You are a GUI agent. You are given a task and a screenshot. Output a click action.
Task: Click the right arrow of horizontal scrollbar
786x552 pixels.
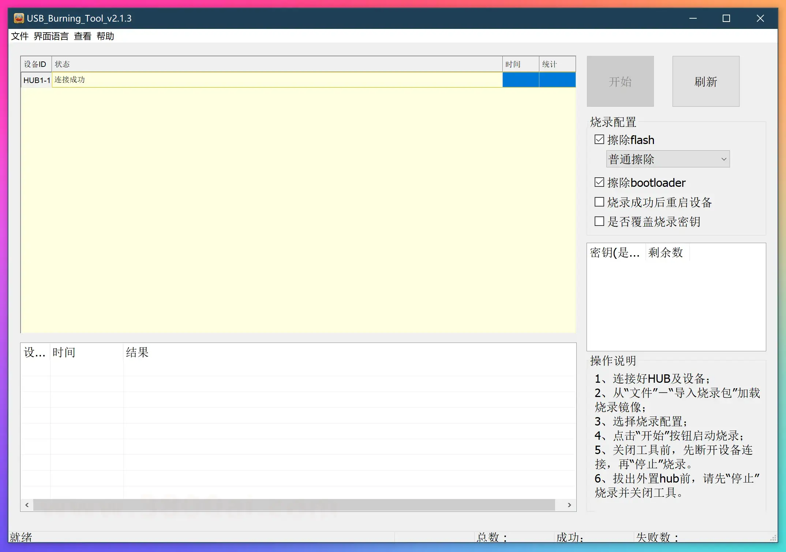(x=569, y=505)
